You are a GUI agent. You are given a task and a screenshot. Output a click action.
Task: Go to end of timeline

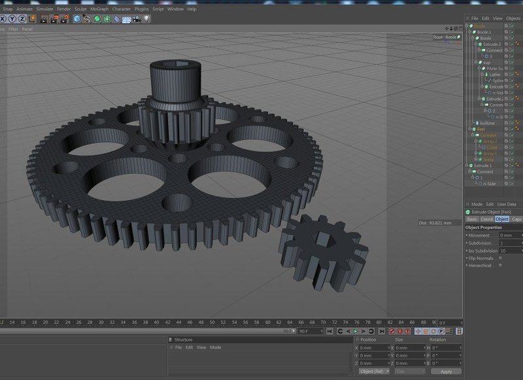tap(382, 332)
